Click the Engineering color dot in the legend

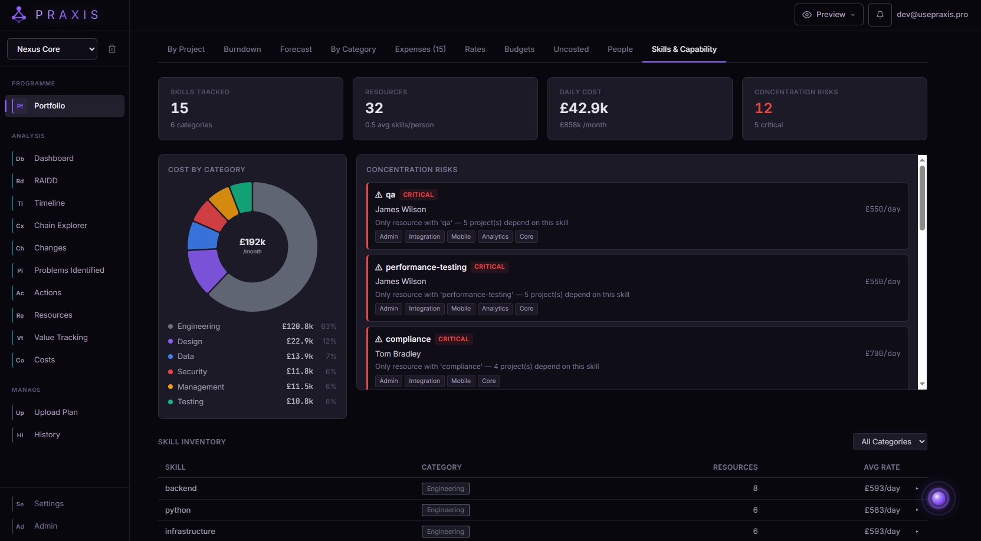pos(169,326)
